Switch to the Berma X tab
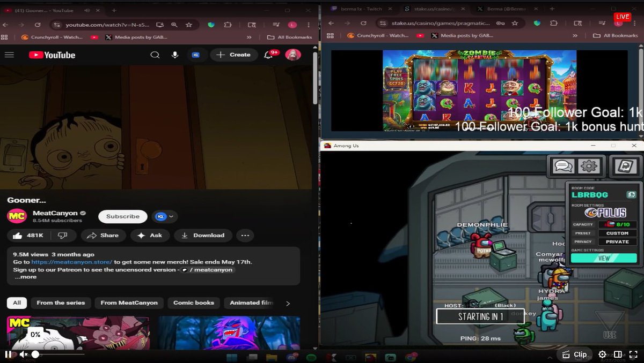Image resolution: width=644 pixels, height=363 pixels. point(507,9)
